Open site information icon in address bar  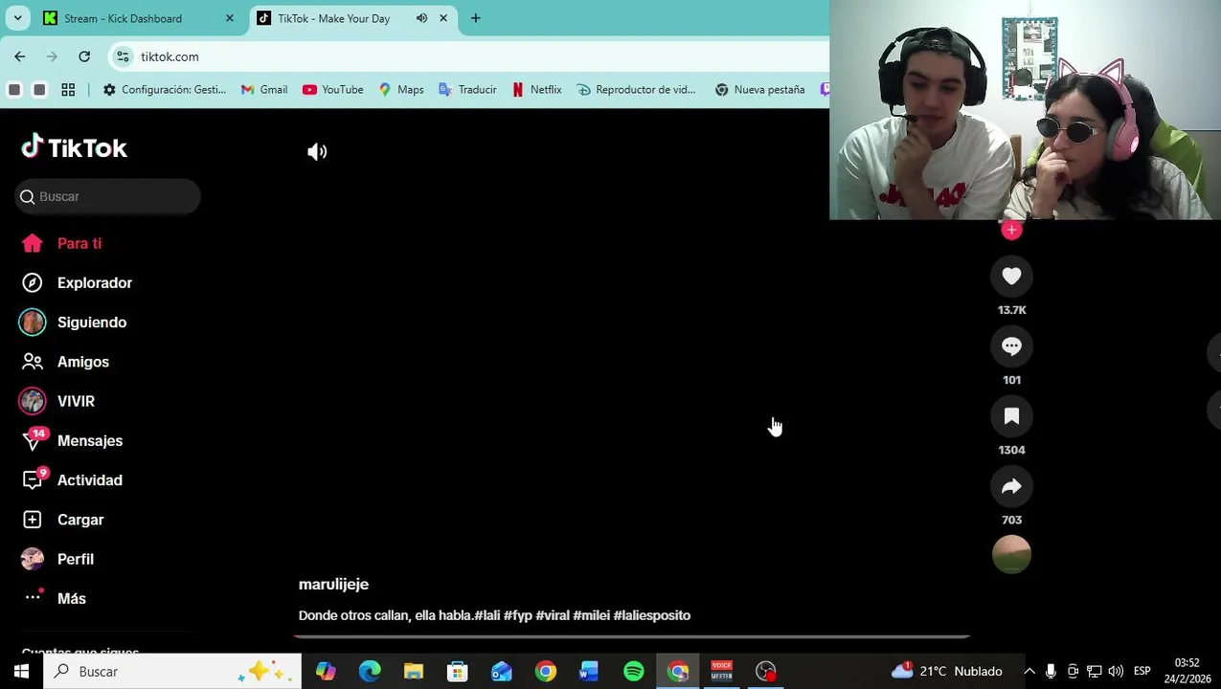click(x=123, y=56)
